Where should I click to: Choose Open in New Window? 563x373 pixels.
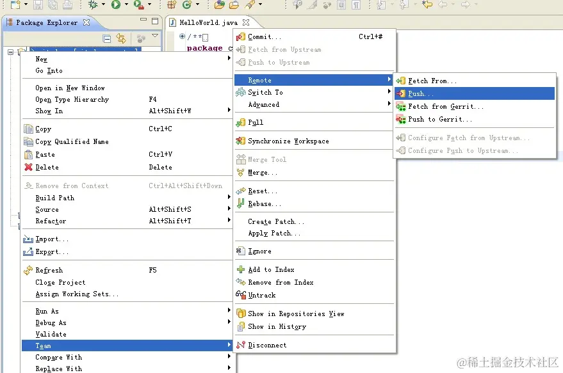click(x=127, y=88)
